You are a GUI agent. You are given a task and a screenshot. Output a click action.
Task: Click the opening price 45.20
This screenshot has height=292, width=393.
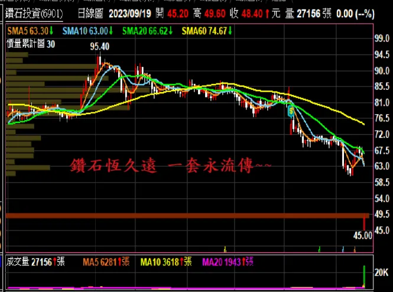click(x=178, y=14)
